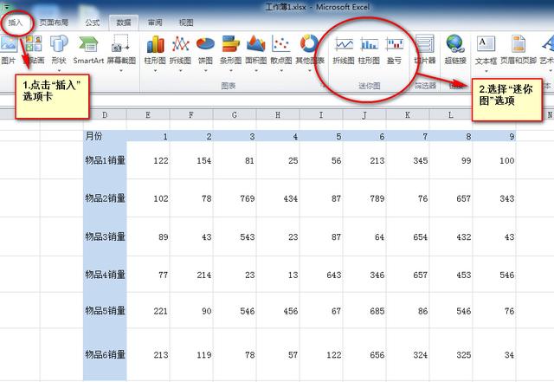
Task: Insert a 条形图 bar chart
Action: tap(231, 49)
